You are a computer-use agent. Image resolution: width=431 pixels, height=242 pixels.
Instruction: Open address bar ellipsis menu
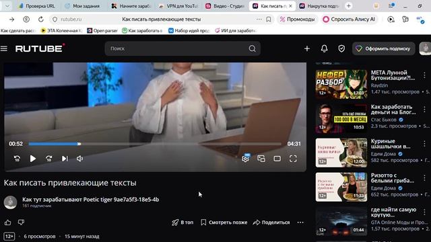click(259, 19)
